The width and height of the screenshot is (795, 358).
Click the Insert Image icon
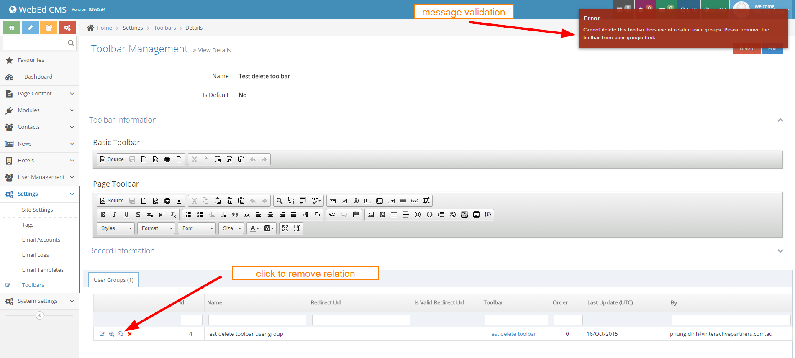tap(371, 215)
